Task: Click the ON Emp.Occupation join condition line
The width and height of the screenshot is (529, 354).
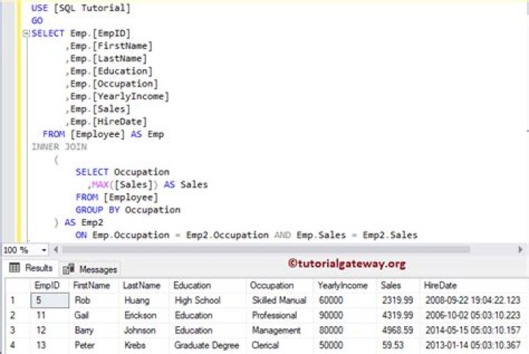Action: (x=246, y=235)
